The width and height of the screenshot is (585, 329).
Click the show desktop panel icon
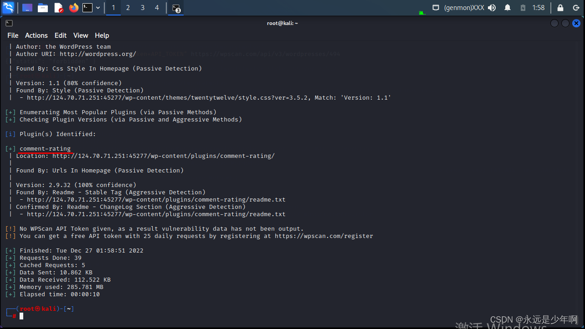[x=27, y=8]
